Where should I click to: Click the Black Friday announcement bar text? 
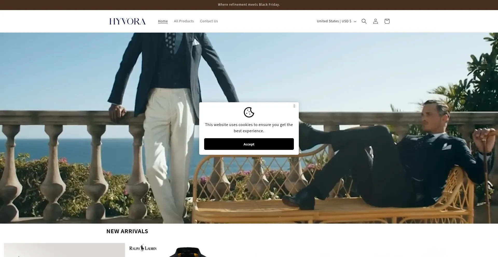249,5
